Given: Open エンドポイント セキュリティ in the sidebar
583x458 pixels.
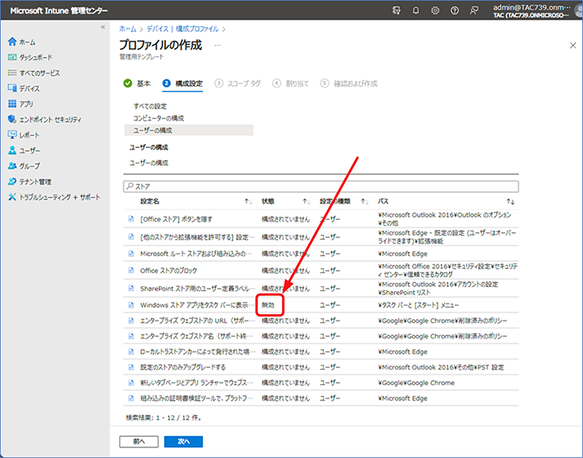Looking at the screenshot, I should point(45,119).
